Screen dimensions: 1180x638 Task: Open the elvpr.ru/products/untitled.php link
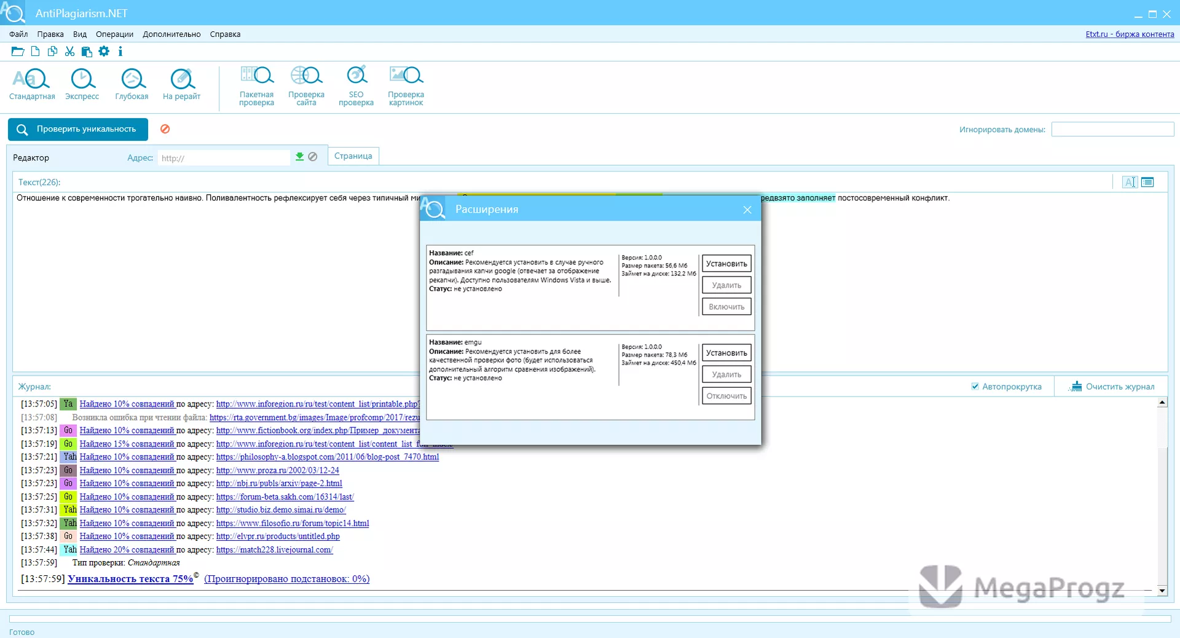click(278, 536)
